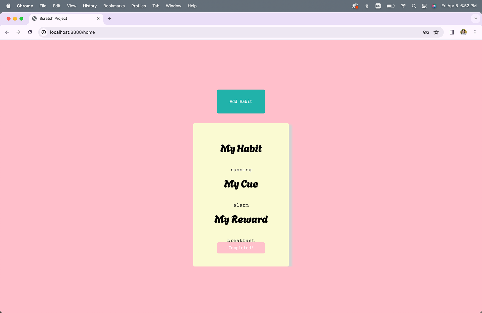Bookmark this page with the star icon
The width and height of the screenshot is (482, 313).
(436, 32)
